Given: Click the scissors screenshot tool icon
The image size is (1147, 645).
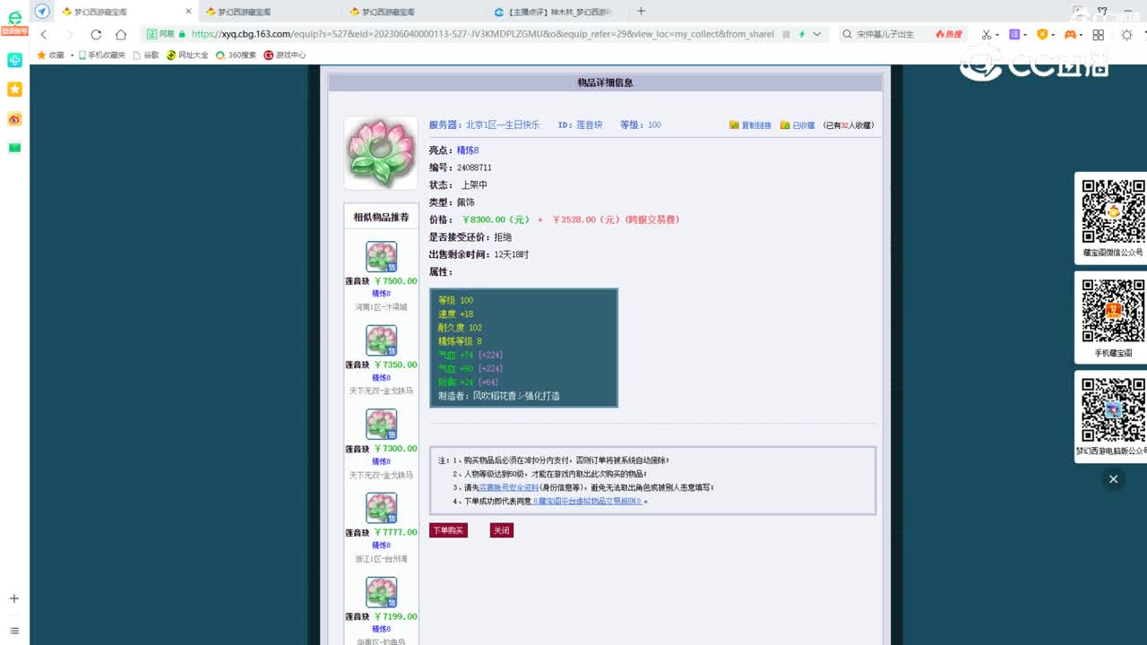Looking at the screenshot, I should 987,34.
